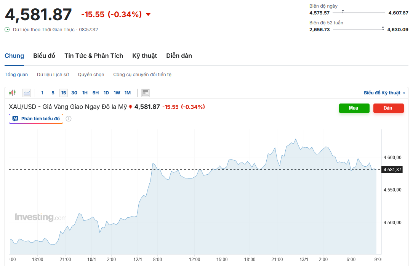Click the 52-week range slider marker
The height and width of the screenshot is (266, 413).
pyautogui.click(x=383, y=28)
